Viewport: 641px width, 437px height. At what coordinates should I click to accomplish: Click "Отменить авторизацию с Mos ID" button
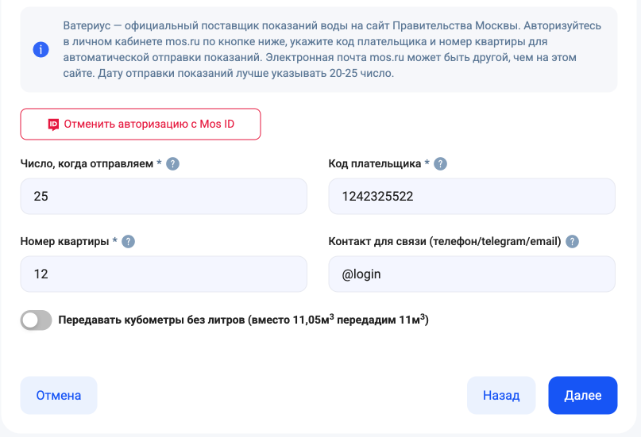[x=141, y=125]
